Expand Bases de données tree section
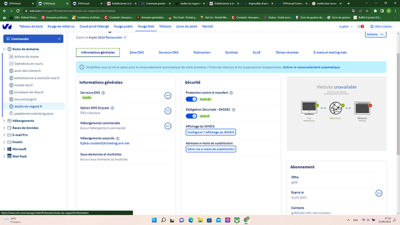The image size is (400, 225). pos(4,127)
